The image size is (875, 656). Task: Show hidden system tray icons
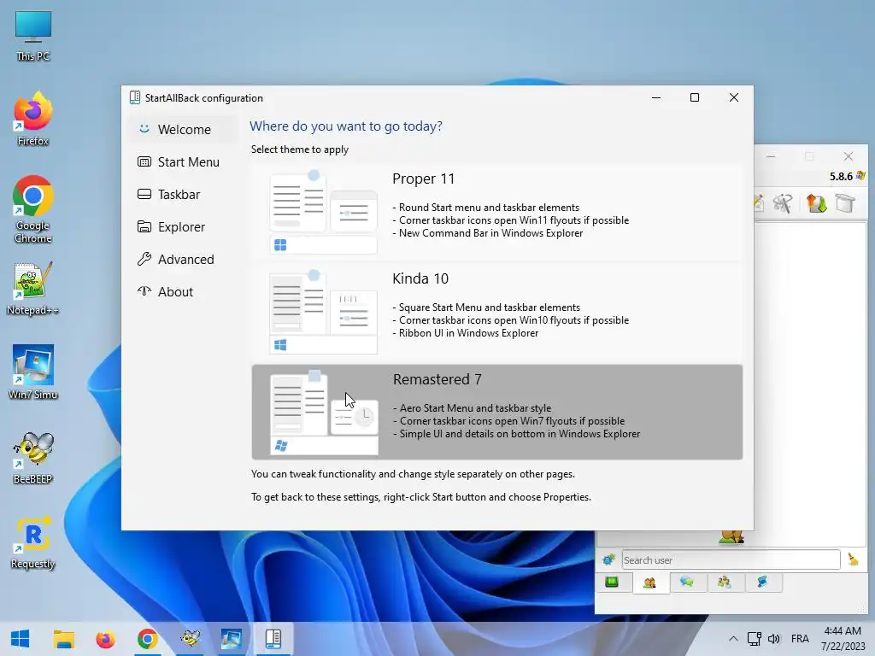pos(733,639)
